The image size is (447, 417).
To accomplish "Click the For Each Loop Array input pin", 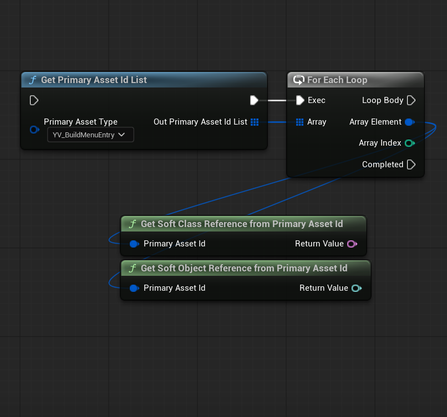I will click(x=300, y=122).
